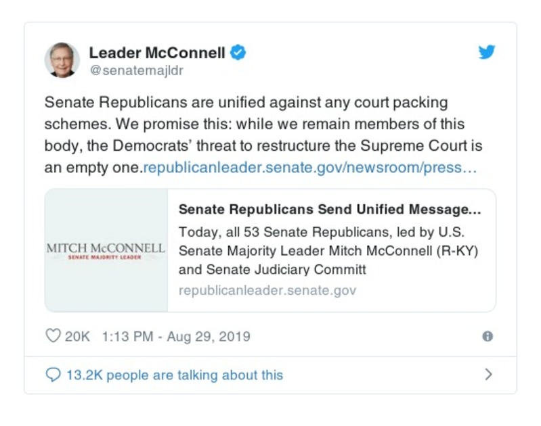
Task: Click the tweet text about court packing
Action: [x=246, y=103]
